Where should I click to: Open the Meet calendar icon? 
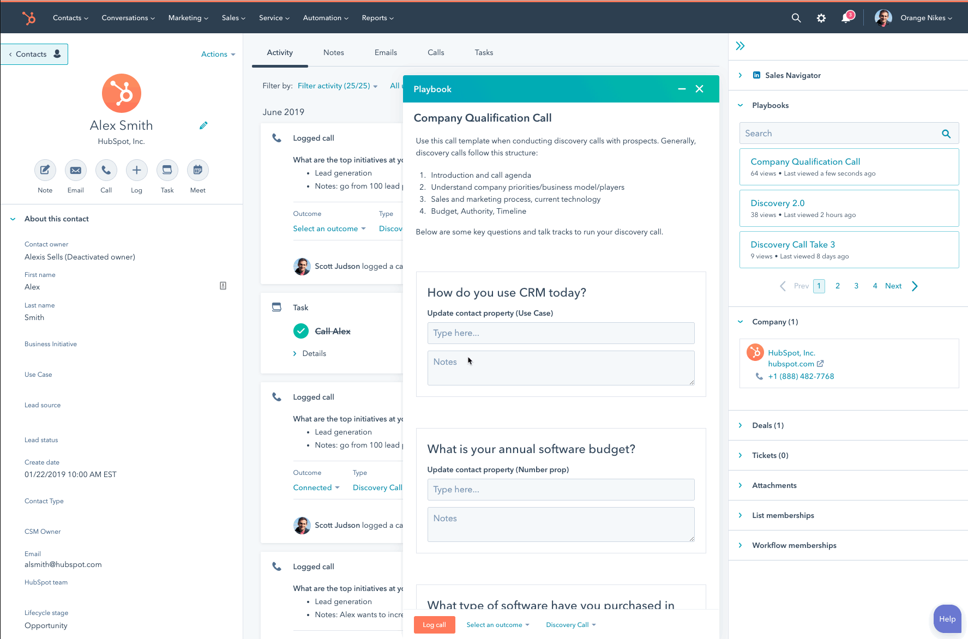(x=198, y=170)
